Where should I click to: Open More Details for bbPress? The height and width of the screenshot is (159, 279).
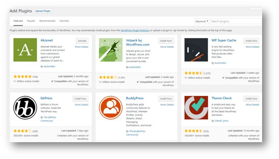pos(82,105)
